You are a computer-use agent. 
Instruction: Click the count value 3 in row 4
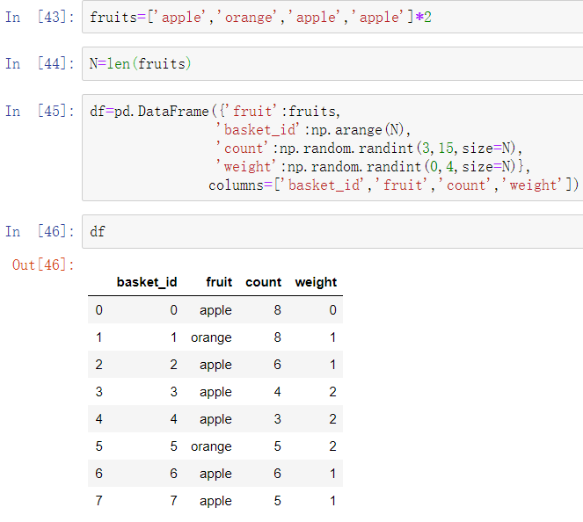tap(277, 418)
